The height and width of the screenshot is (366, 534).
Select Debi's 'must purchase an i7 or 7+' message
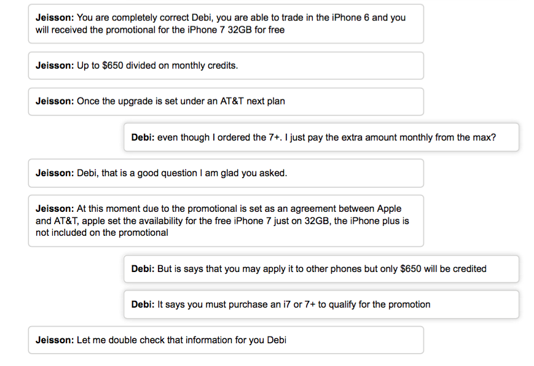pos(321,305)
